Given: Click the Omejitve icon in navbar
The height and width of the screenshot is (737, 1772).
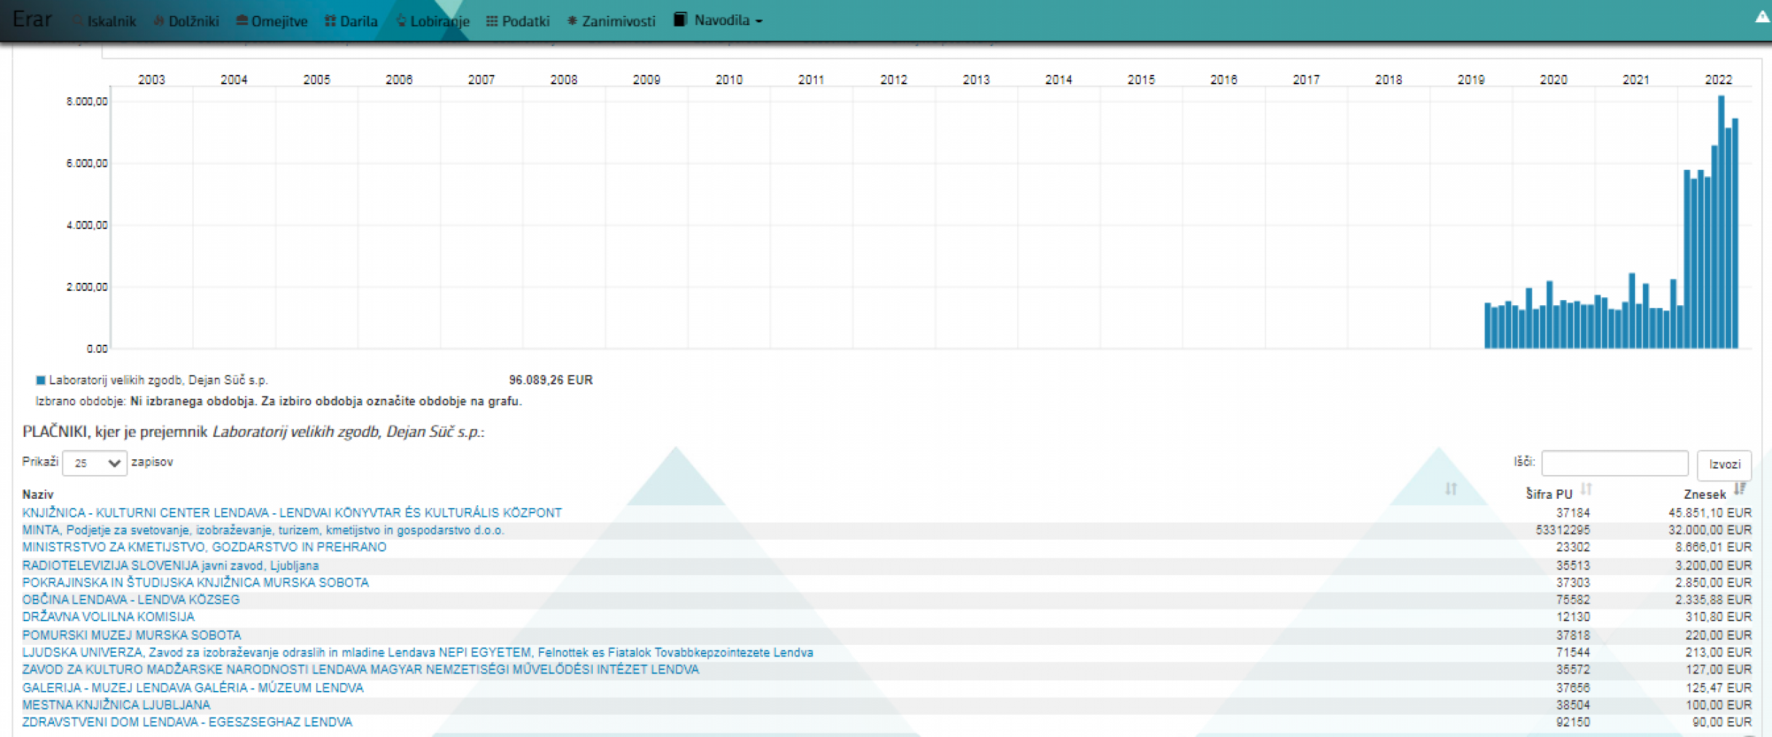Looking at the screenshot, I should (242, 21).
